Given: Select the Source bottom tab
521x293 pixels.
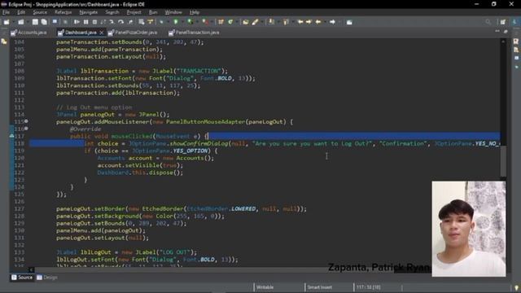Looking at the screenshot, I should pyautogui.click(x=22, y=278).
